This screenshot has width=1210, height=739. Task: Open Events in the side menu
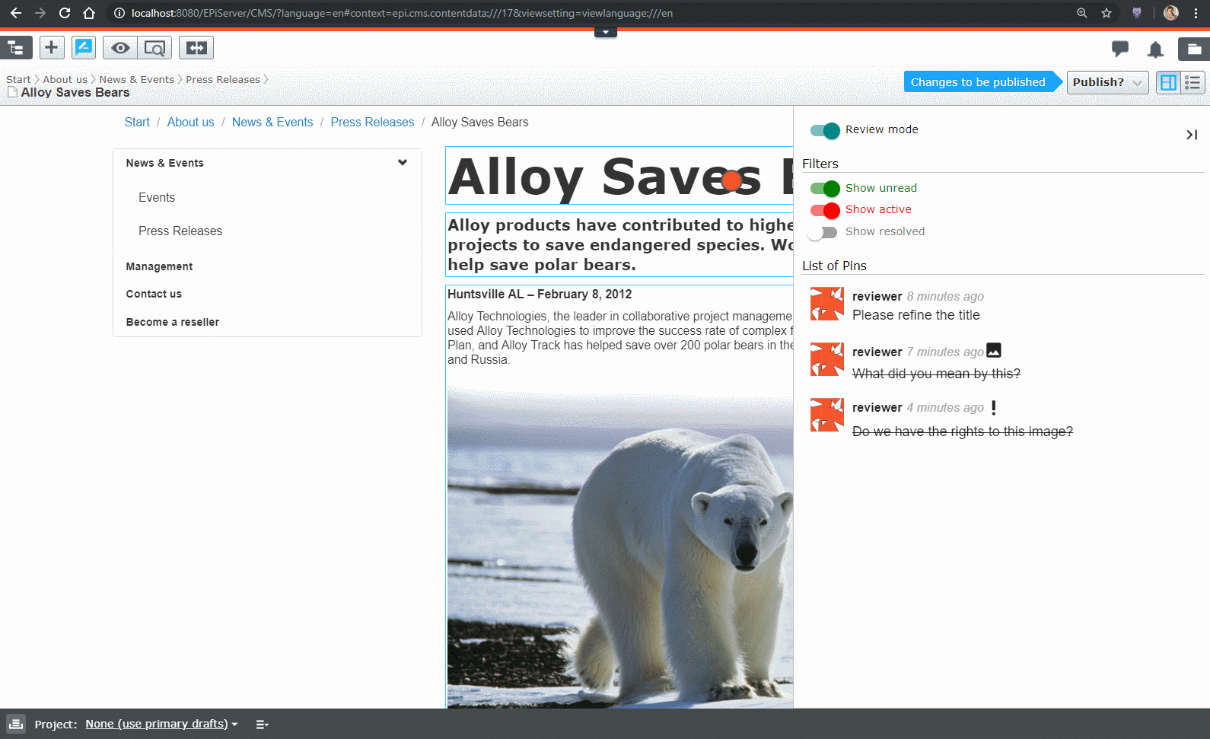pyautogui.click(x=157, y=197)
